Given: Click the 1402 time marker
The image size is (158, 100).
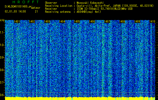Looking at the screenshot, I should [32, 21].
